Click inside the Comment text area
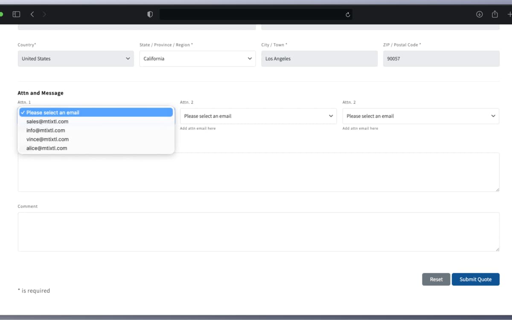This screenshot has height=320, width=512. click(x=258, y=232)
